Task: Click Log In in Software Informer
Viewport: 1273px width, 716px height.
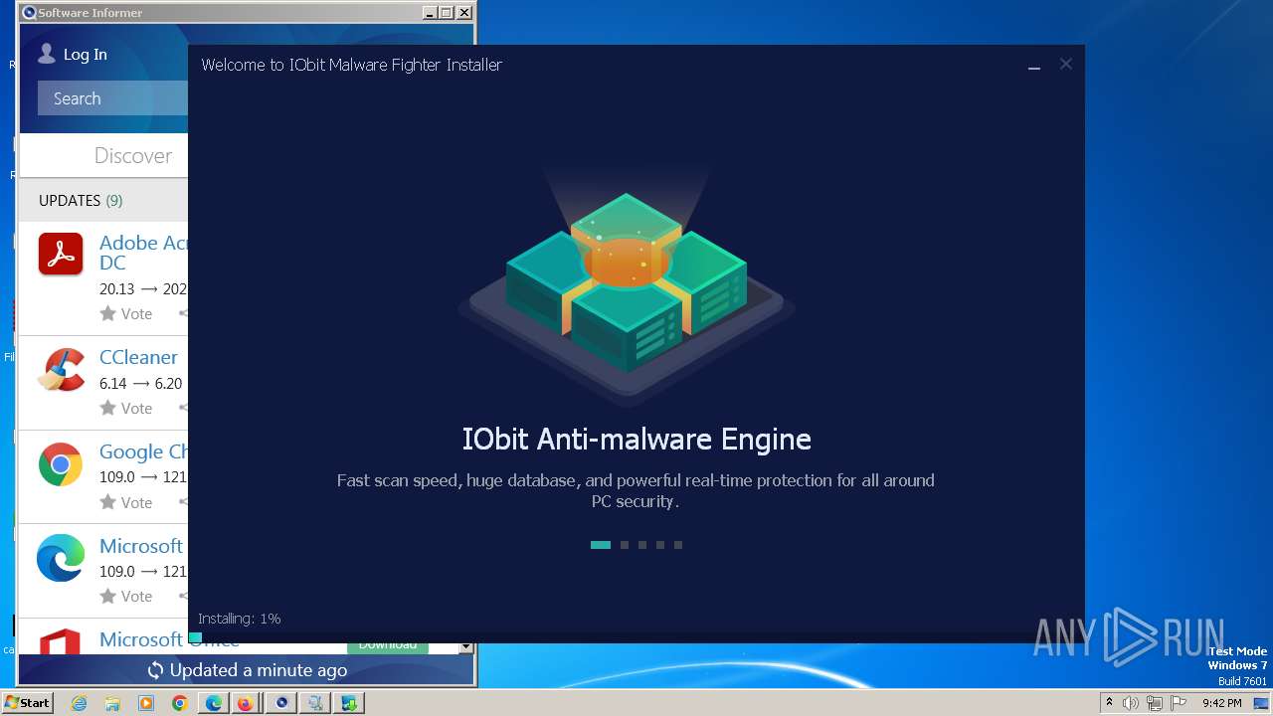Action: [x=86, y=55]
